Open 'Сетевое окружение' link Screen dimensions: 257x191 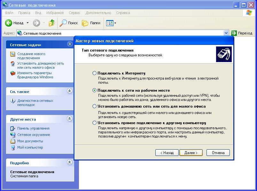[34, 135]
